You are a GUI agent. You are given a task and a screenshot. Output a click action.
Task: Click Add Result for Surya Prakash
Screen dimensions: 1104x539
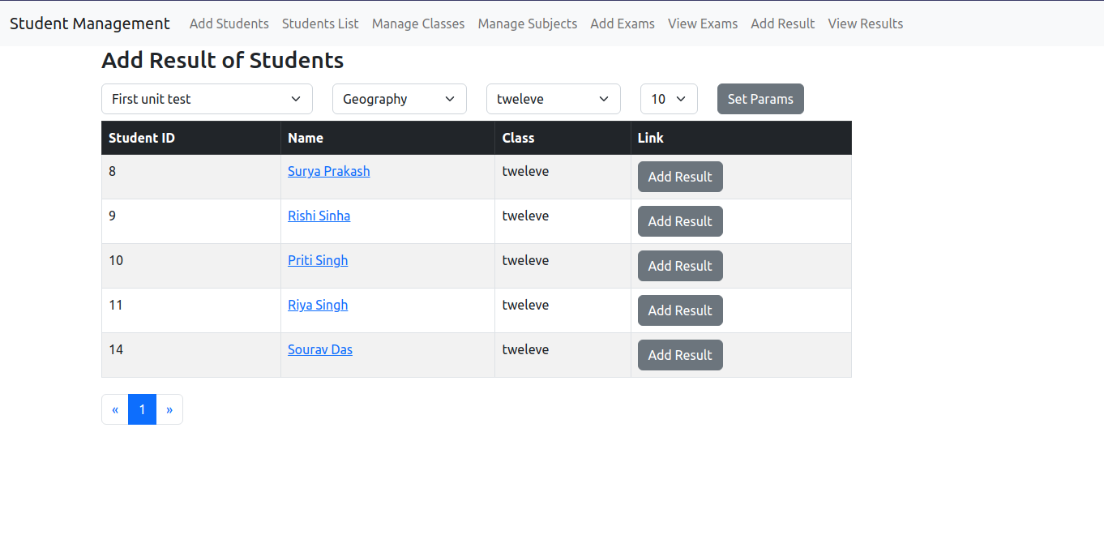679,176
